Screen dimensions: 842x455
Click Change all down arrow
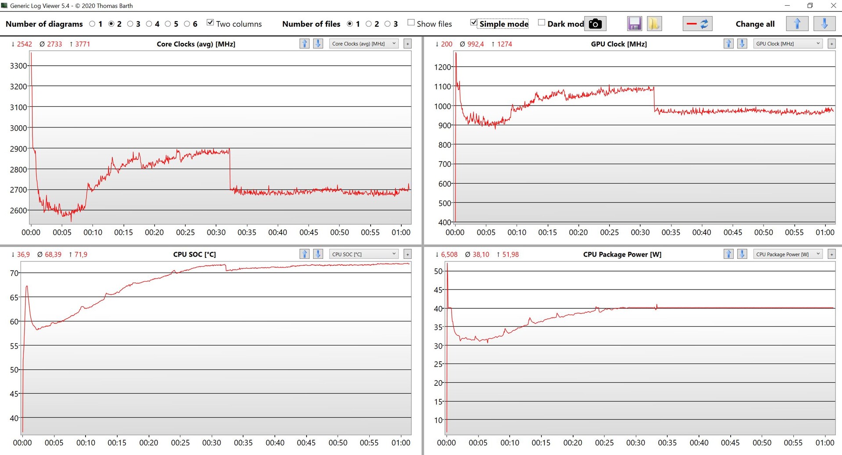click(x=824, y=24)
